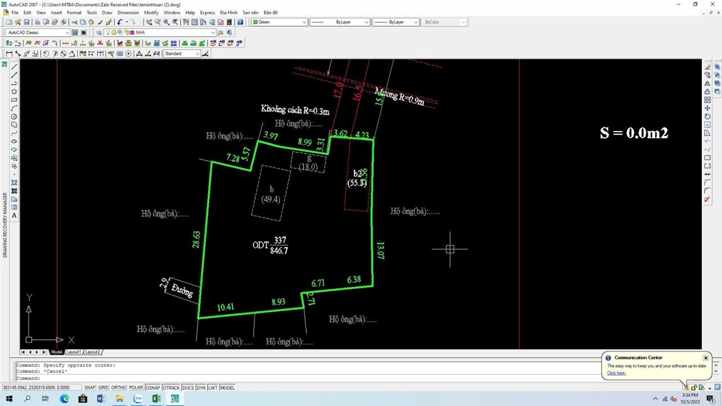
Task: Switch to the Layout2 tab
Action: coord(93,352)
